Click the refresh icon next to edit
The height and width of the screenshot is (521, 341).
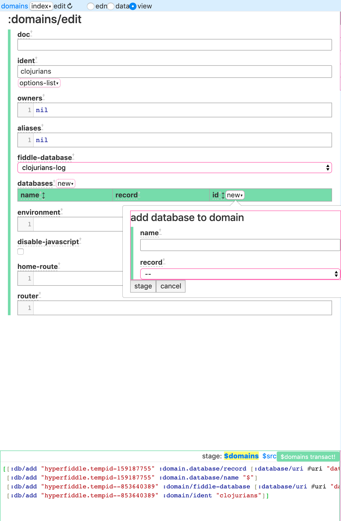(x=70, y=6)
